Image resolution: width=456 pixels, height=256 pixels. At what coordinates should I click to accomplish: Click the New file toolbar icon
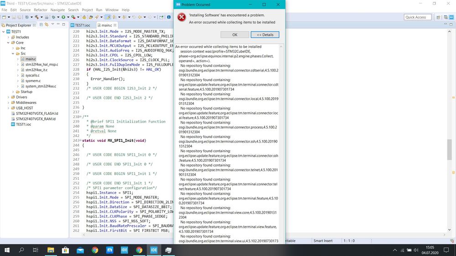4,17
